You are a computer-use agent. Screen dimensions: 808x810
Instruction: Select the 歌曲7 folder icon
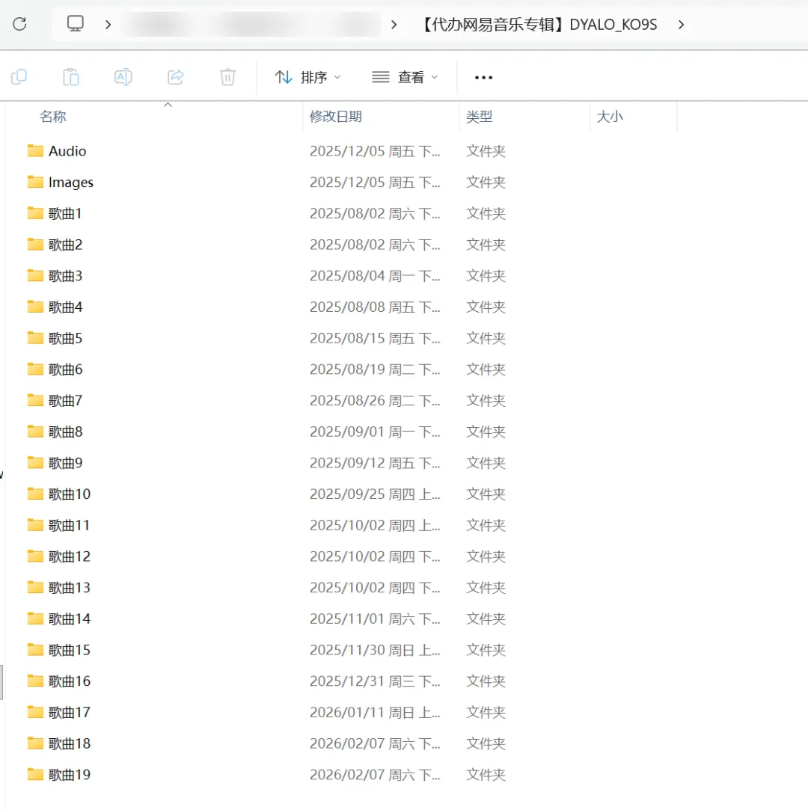coord(35,400)
